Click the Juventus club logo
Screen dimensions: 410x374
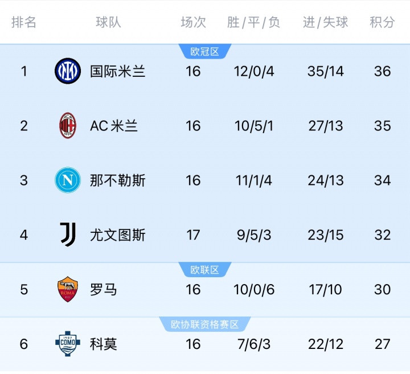point(68,235)
